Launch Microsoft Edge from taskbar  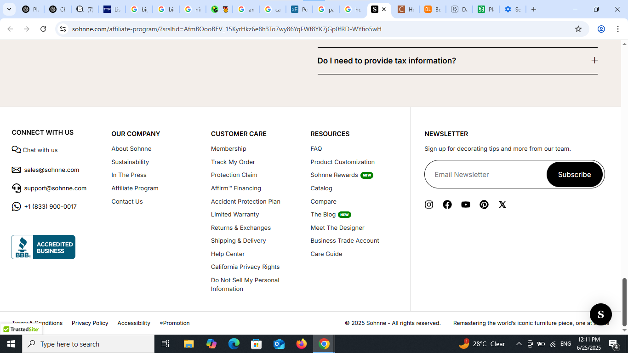click(234, 344)
